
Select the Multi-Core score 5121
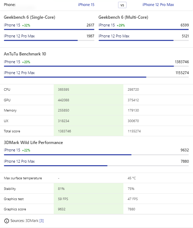185,36
